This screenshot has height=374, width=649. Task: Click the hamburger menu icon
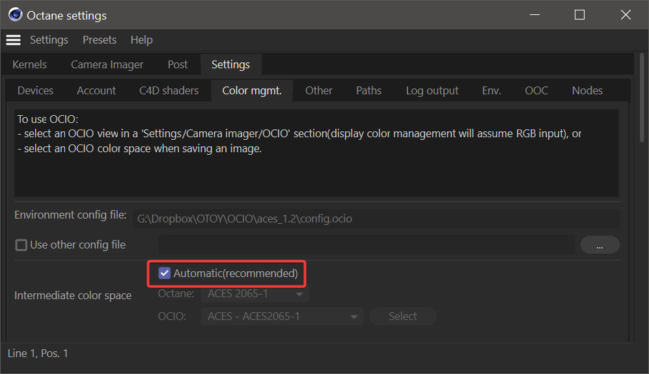tap(14, 40)
